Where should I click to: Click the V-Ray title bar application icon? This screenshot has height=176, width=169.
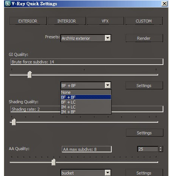point(8,4)
